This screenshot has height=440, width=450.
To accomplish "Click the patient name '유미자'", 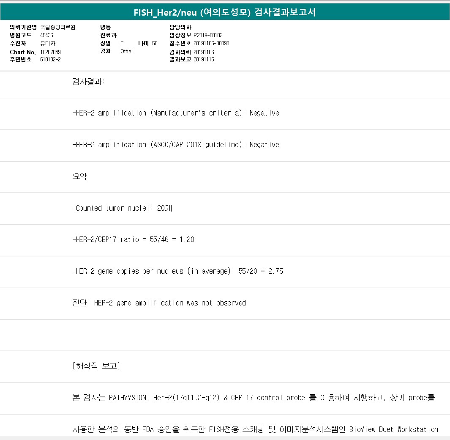I will click(48, 43).
